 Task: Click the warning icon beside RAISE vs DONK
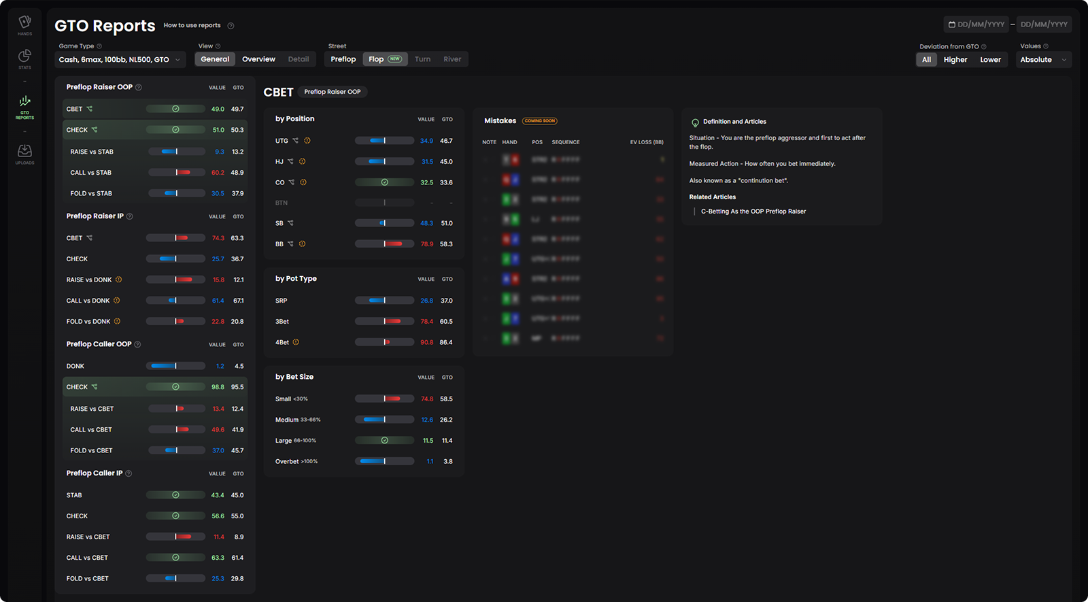point(118,280)
